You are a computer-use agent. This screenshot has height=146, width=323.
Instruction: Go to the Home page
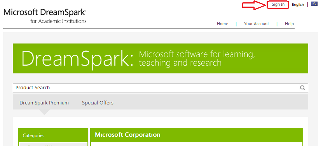(x=222, y=24)
